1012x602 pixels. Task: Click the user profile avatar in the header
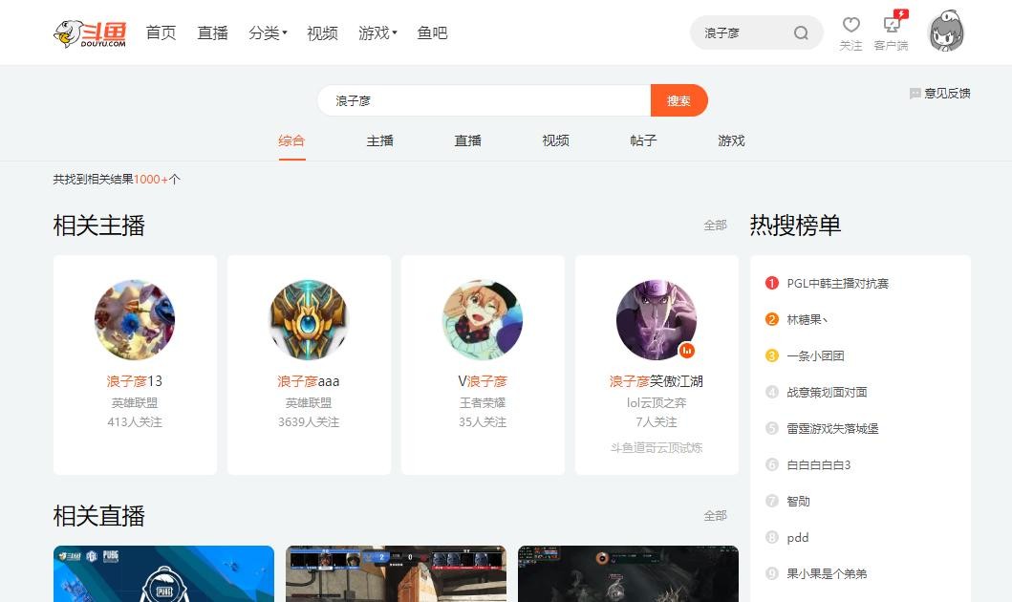coord(947,32)
